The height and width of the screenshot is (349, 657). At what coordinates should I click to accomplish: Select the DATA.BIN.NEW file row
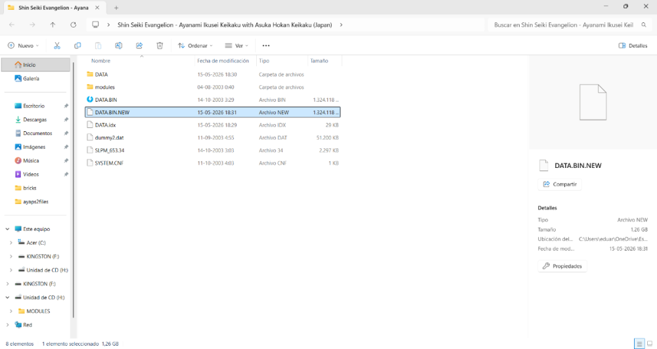[x=212, y=112]
